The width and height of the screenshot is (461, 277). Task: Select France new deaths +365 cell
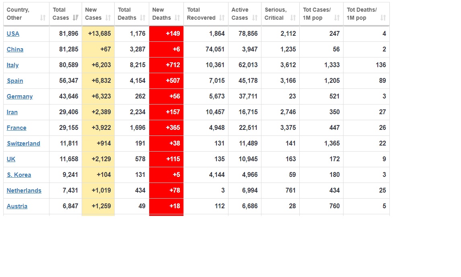[x=167, y=128]
